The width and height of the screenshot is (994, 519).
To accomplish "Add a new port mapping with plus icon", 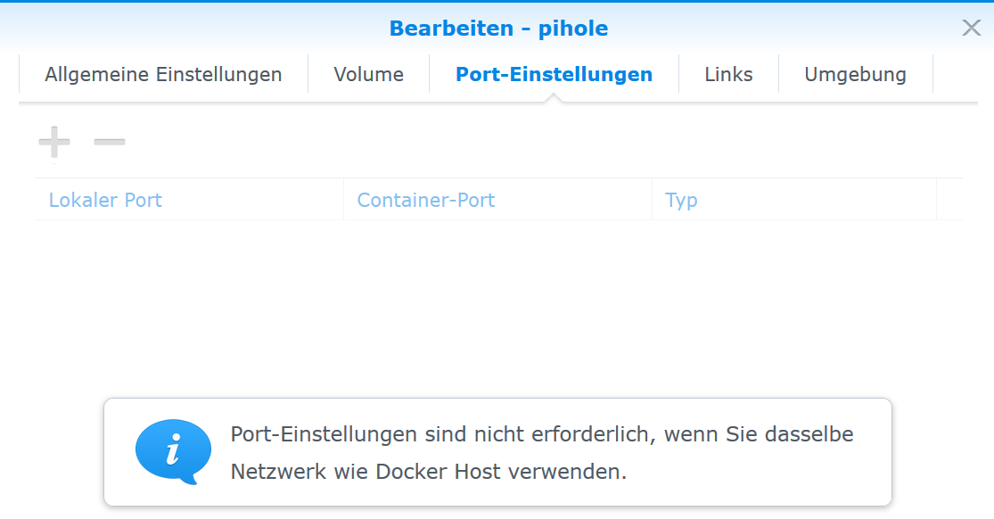I will tap(53, 142).
